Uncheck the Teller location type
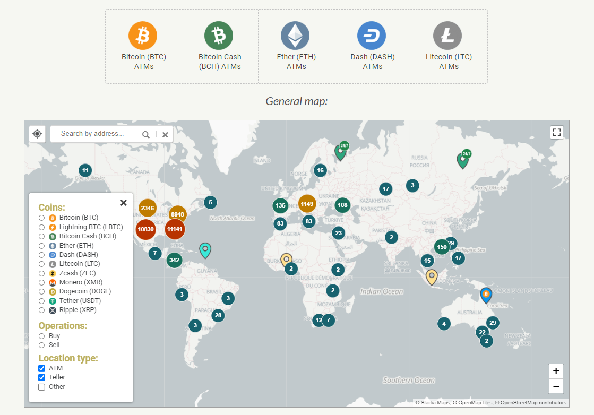 pyautogui.click(x=42, y=377)
